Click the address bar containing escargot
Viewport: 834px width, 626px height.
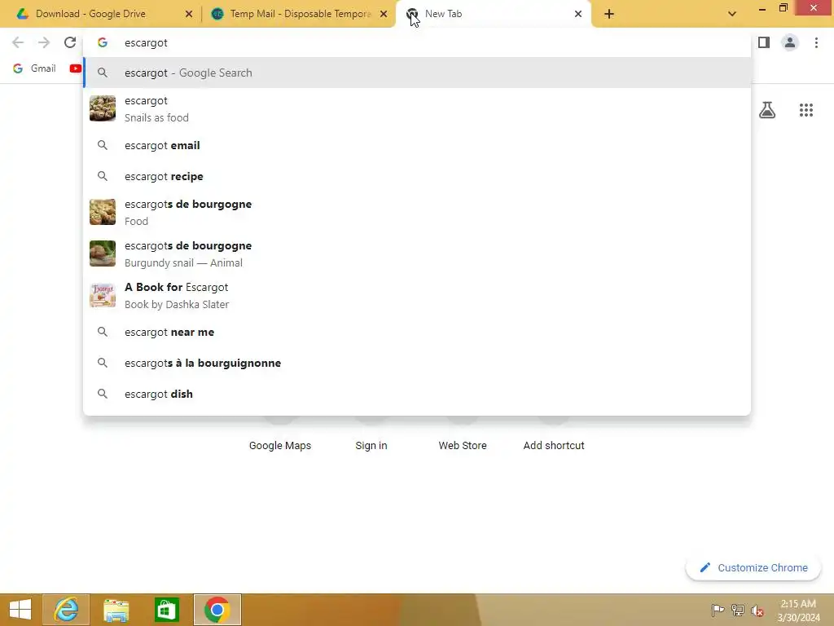click(x=417, y=42)
